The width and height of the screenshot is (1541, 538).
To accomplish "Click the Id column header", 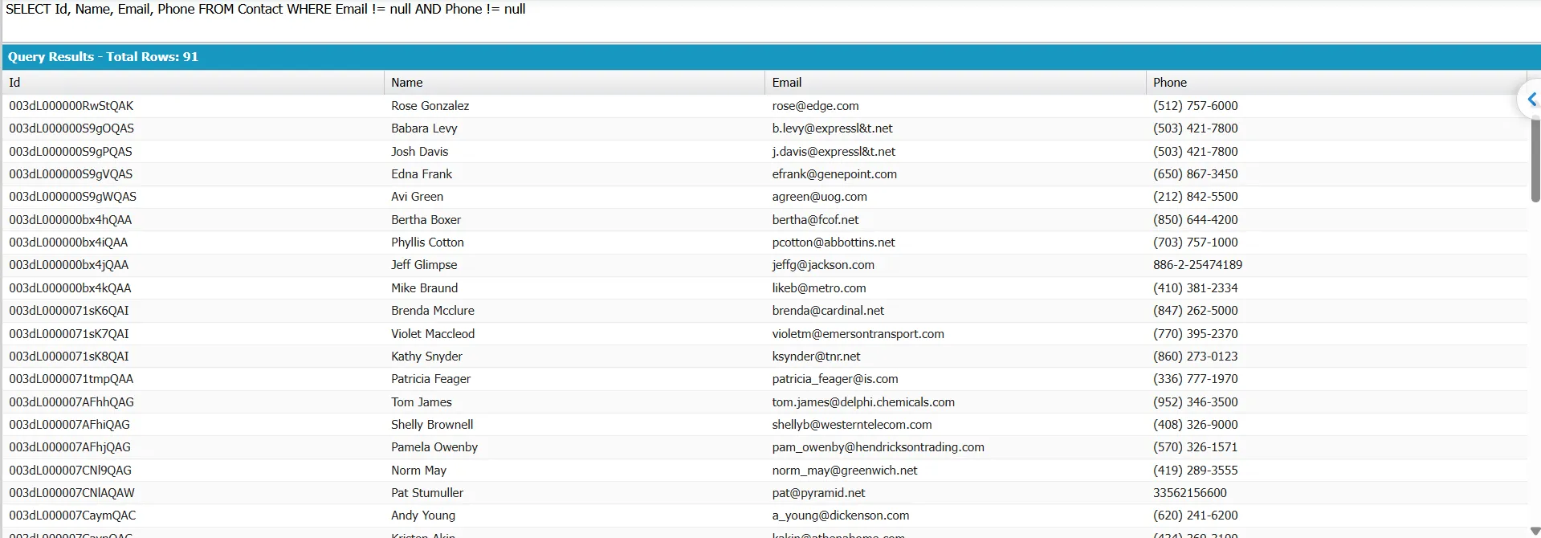I will coord(193,83).
